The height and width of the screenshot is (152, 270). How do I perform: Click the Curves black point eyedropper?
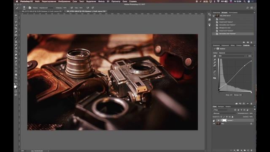tap(215, 60)
